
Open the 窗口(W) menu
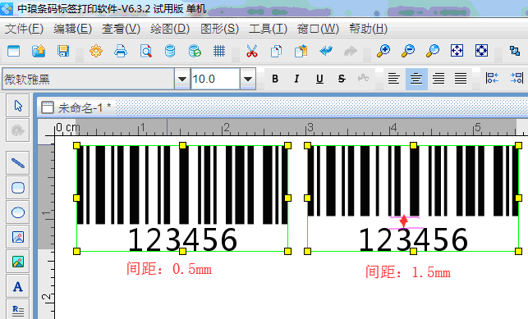(318, 29)
